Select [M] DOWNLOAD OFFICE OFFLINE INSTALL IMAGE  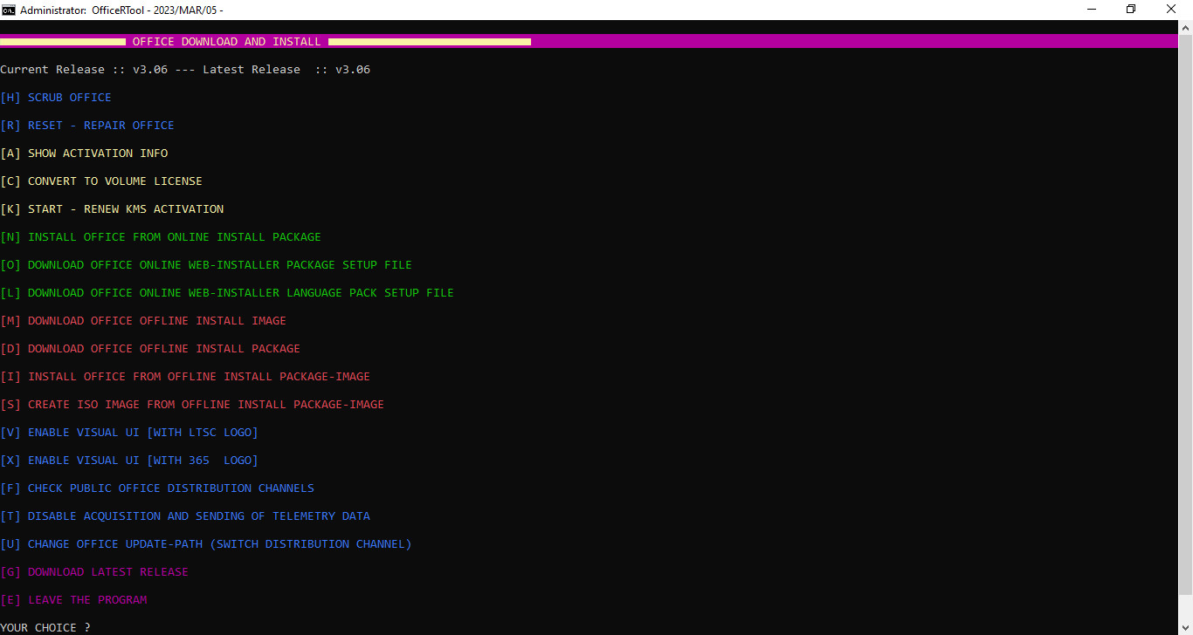pos(143,321)
